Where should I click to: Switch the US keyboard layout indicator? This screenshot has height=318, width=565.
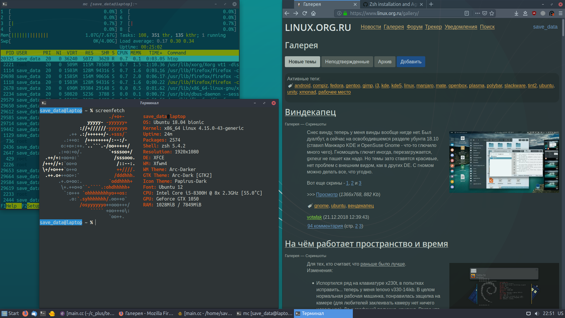[x=560, y=314]
